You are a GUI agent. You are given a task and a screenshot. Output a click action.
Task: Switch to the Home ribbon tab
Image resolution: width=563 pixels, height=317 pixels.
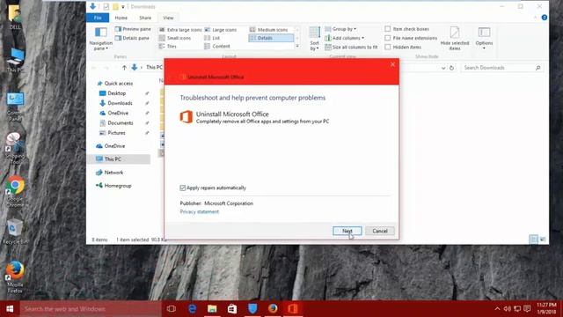coord(121,18)
